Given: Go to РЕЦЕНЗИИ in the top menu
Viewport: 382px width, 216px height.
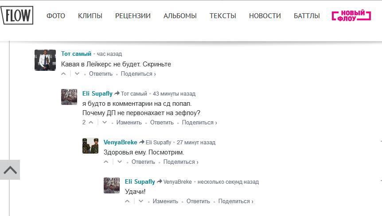Looking at the screenshot, I should click(x=133, y=16).
